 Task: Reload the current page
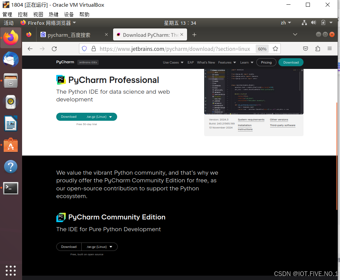tap(54, 49)
